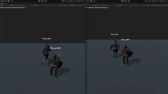Viewport: 168px width, 94px height.
Task: Toggle Gizmos in left Game view
Action: [81, 5]
